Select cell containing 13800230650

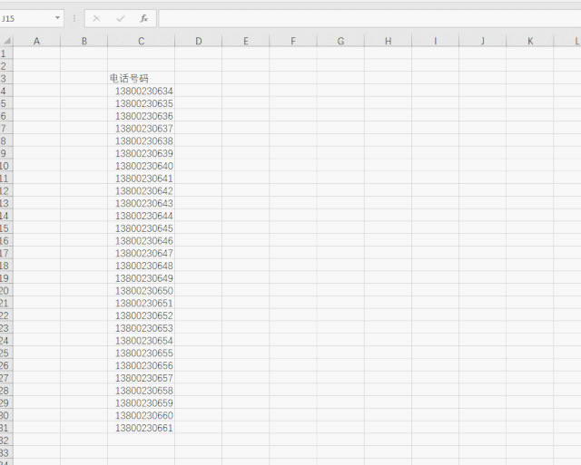[142, 291]
